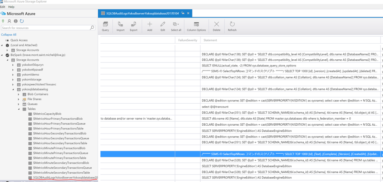The image size is (383, 182).
Task: Edit the selected entity with Edit icon
Action: click(163, 26)
